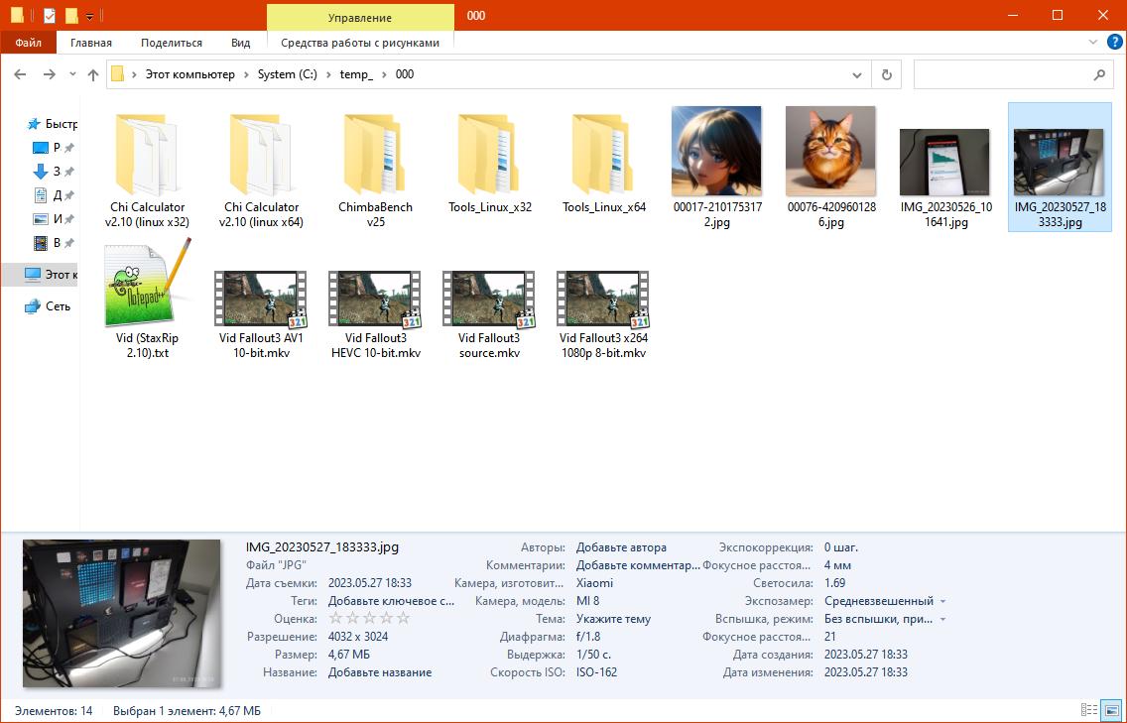Select video Vid Fallout3 AV1 10-bit.mkv

coord(261,312)
